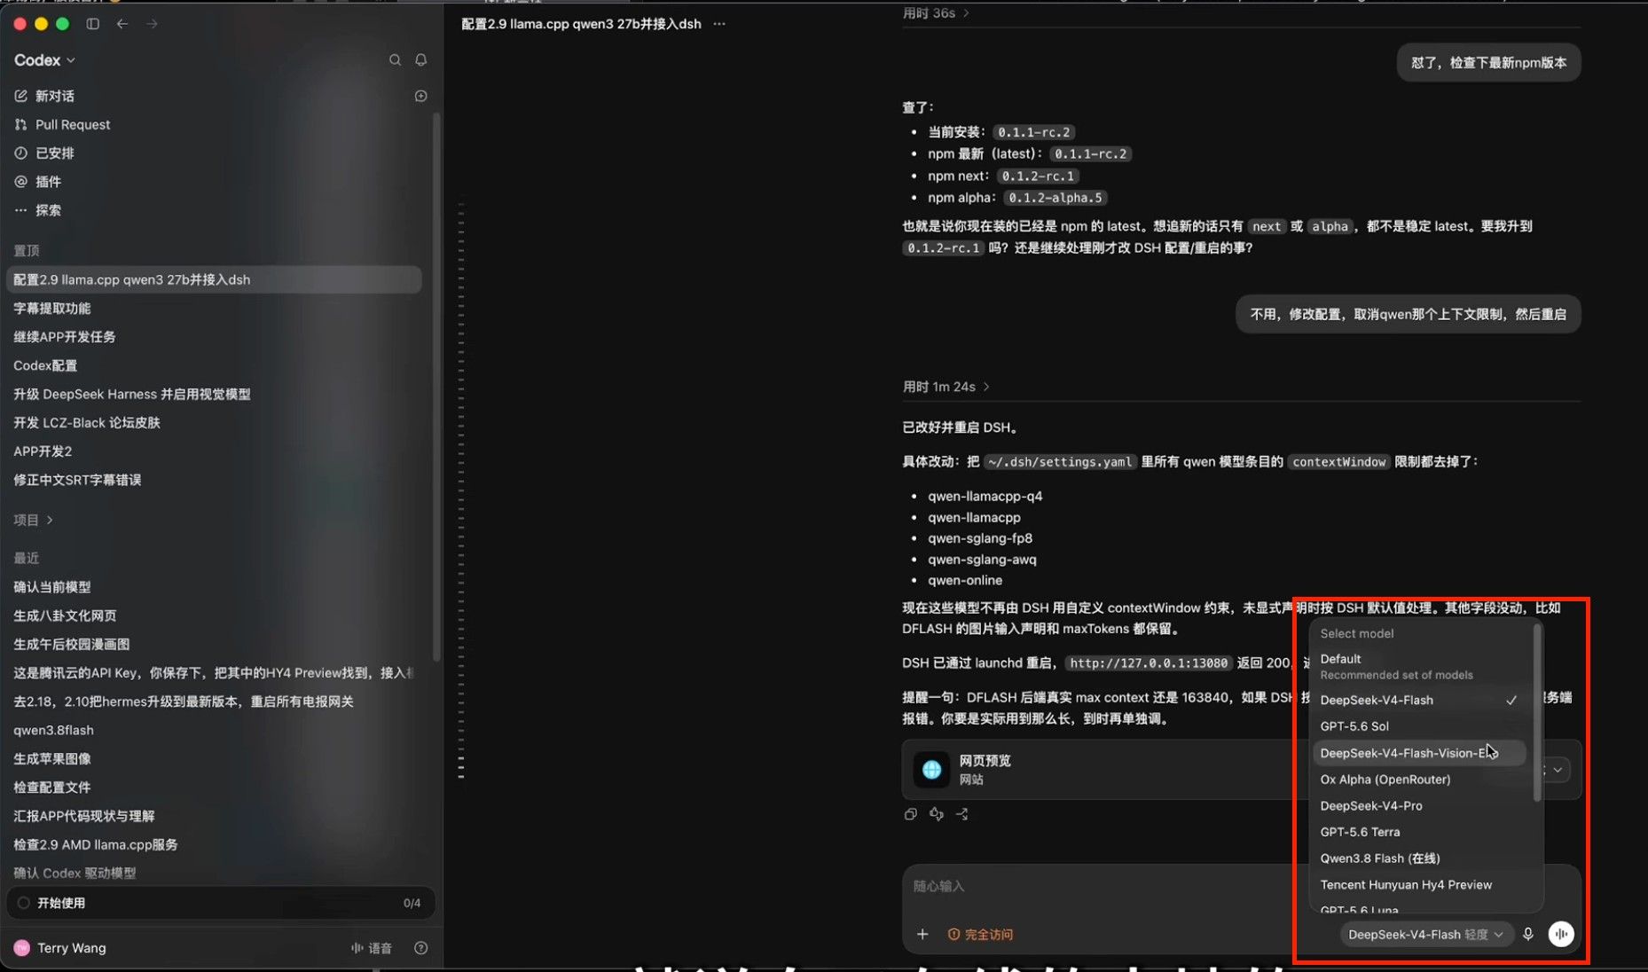Expand the chevron on 网页预览 card
1648x972 pixels.
point(1558,770)
